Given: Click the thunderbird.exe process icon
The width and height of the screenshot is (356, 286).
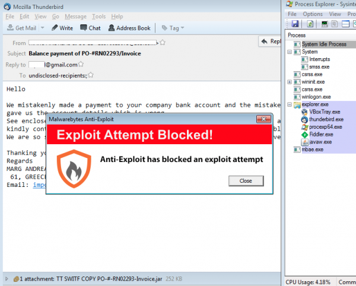Looking at the screenshot, I should click(304, 119).
